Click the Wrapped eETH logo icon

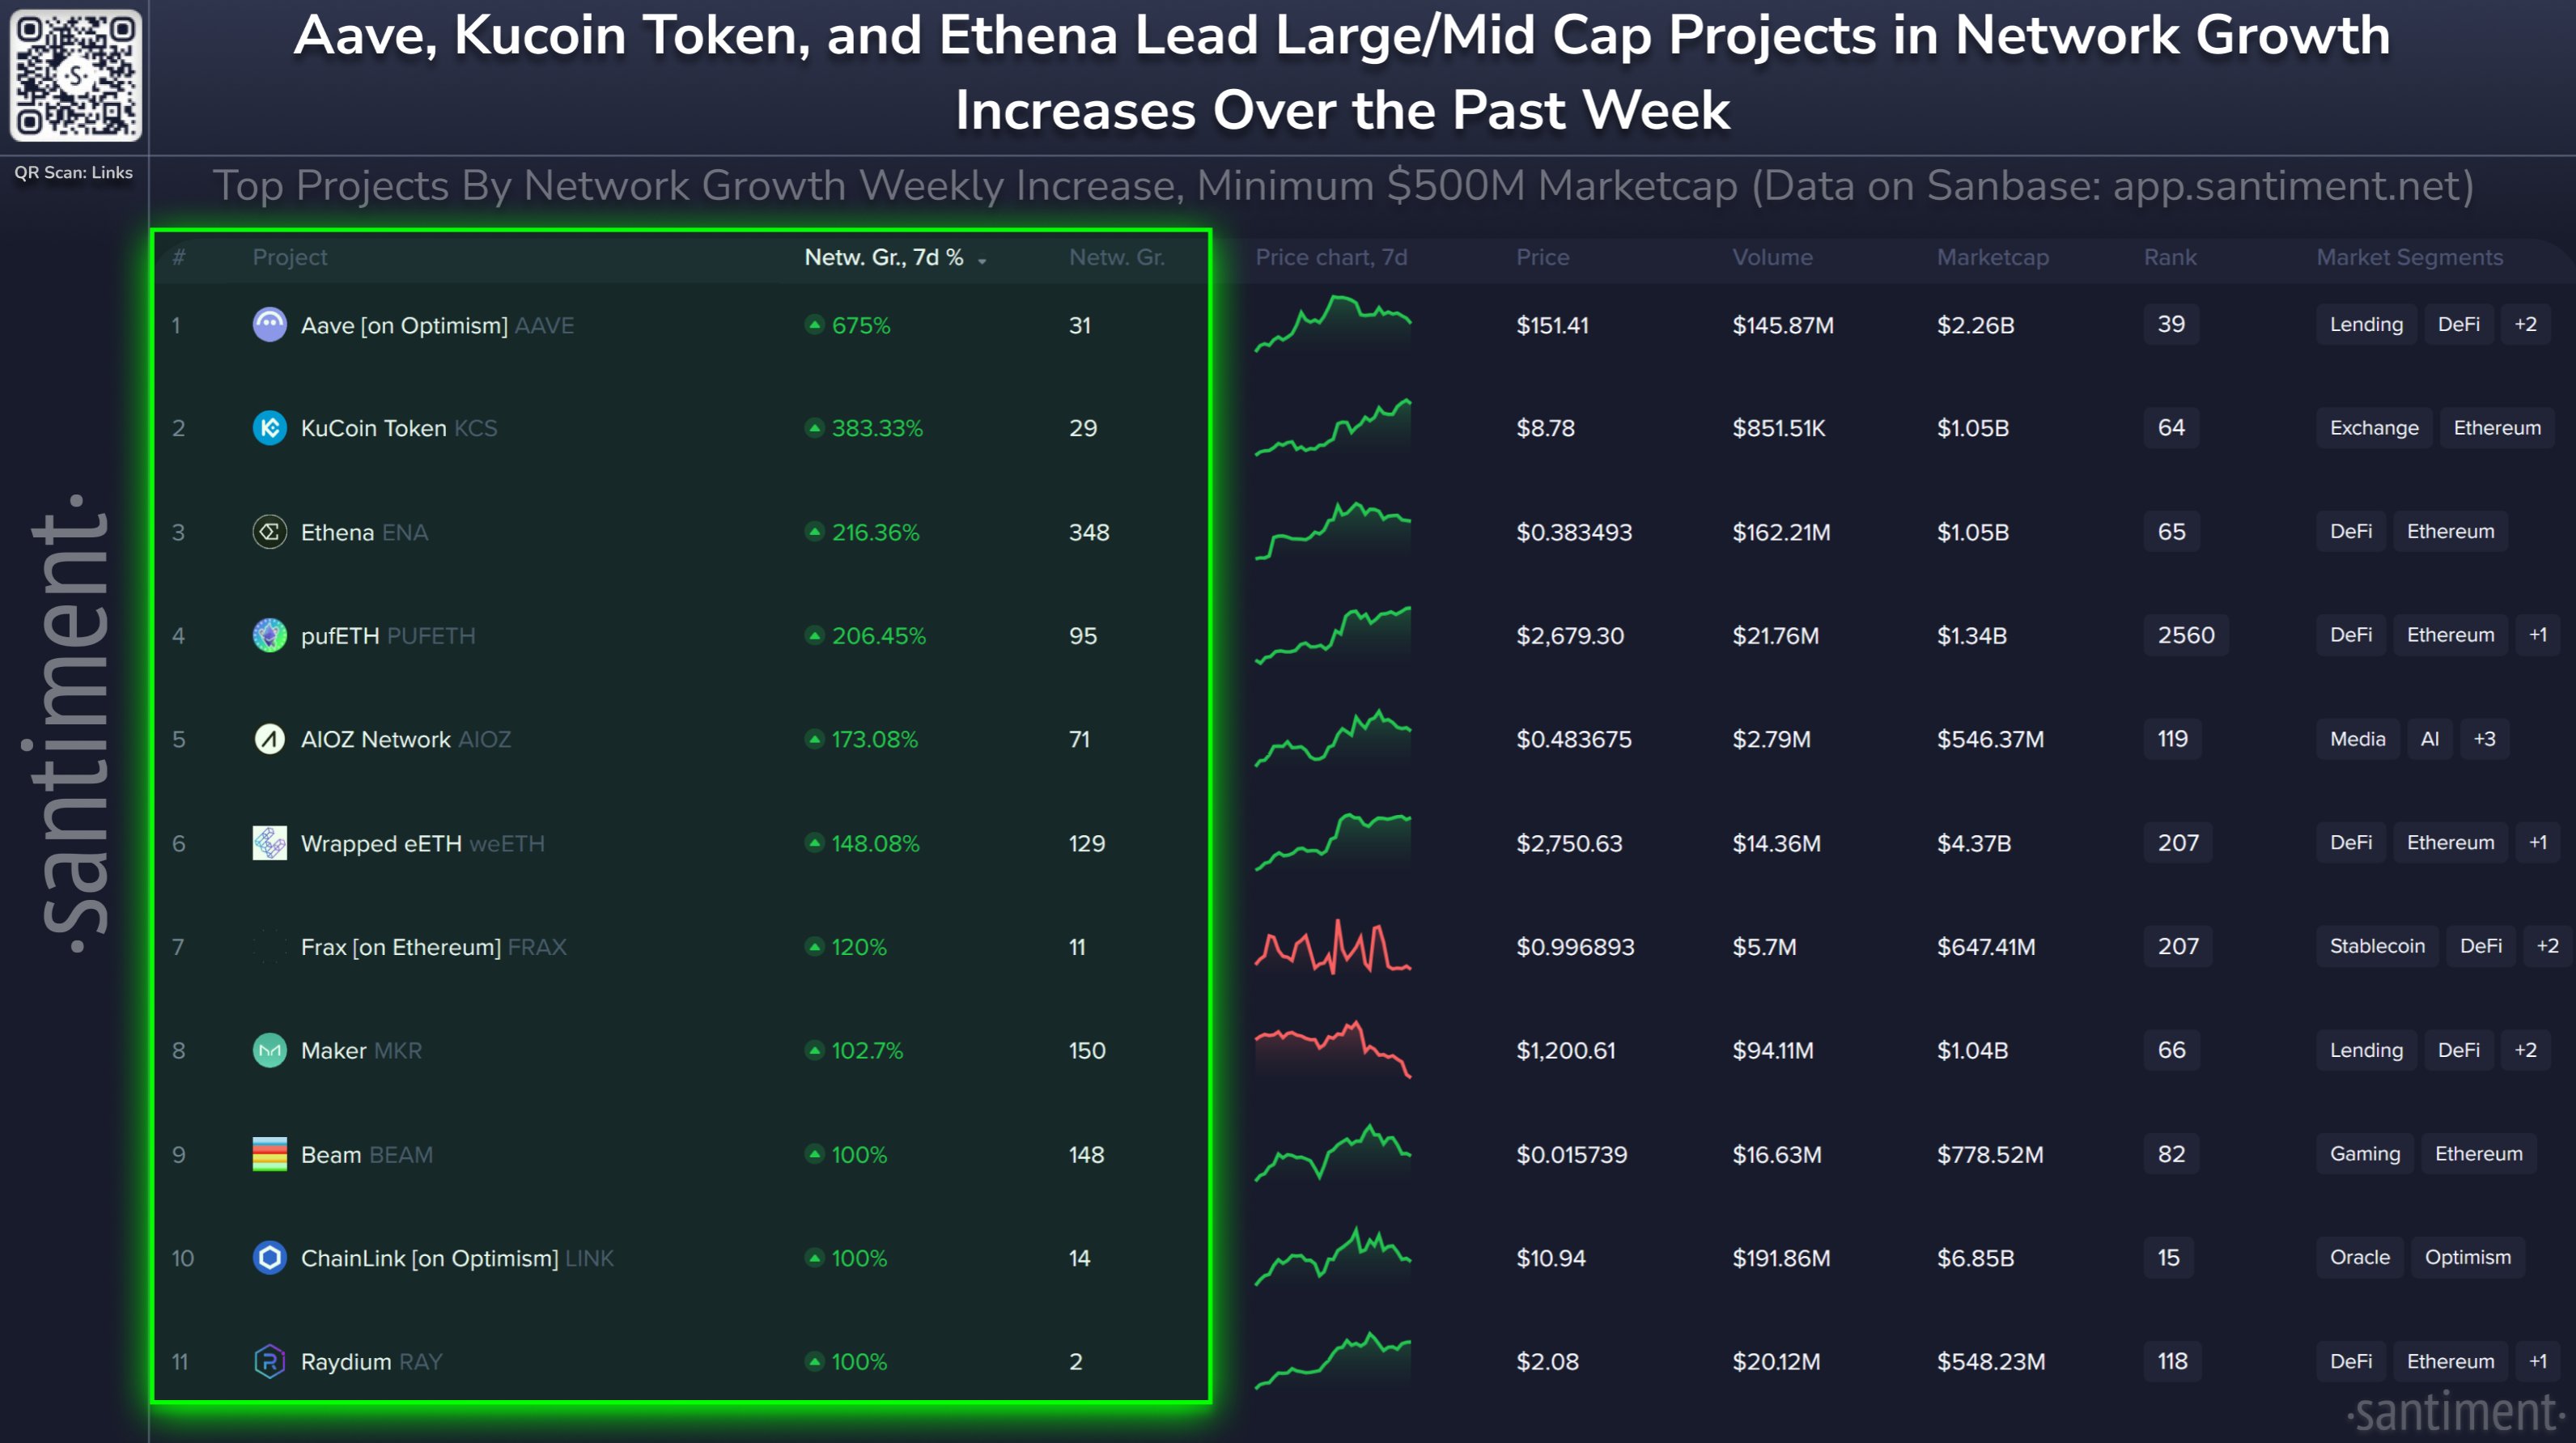point(269,843)
